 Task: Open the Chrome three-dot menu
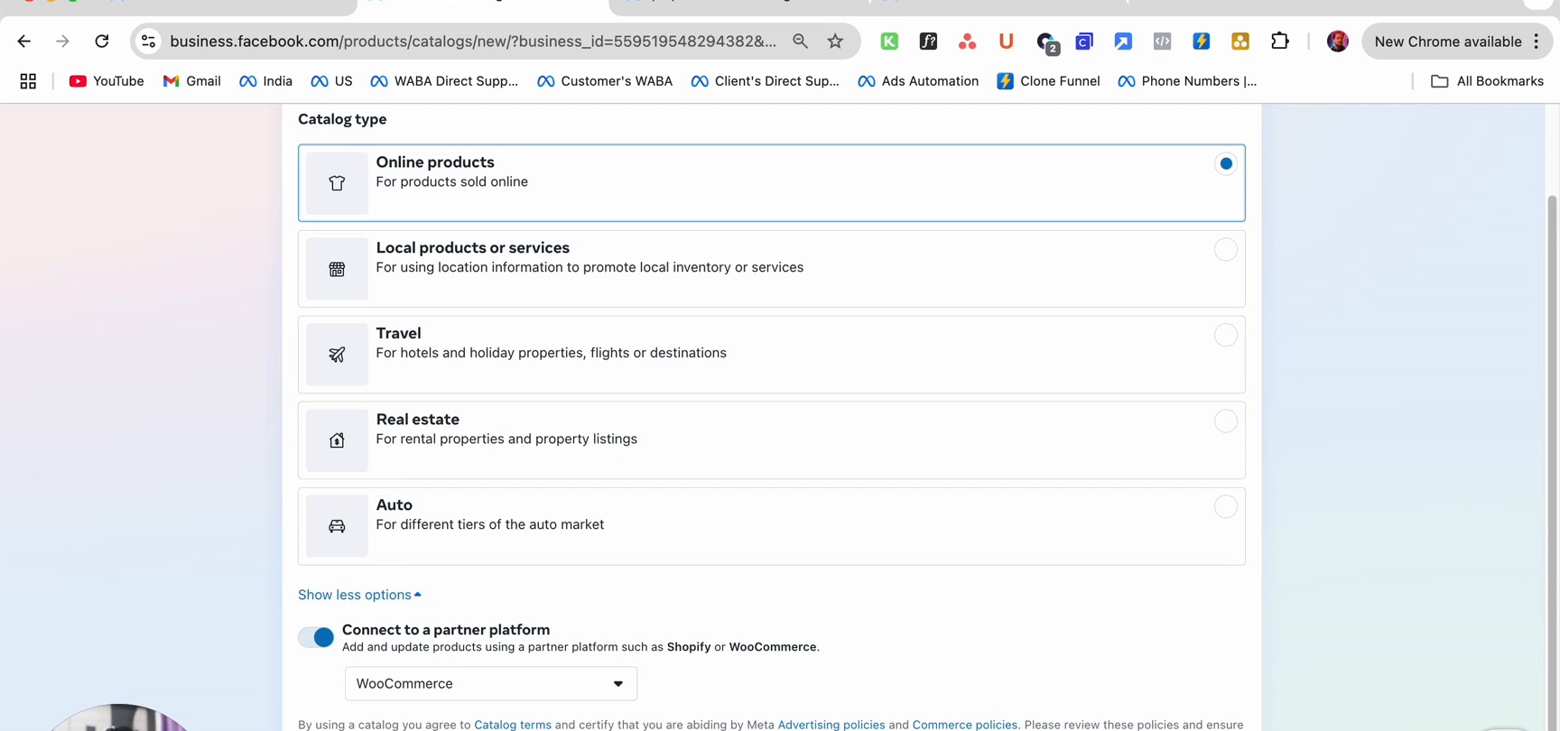(x=1536, y=42)
